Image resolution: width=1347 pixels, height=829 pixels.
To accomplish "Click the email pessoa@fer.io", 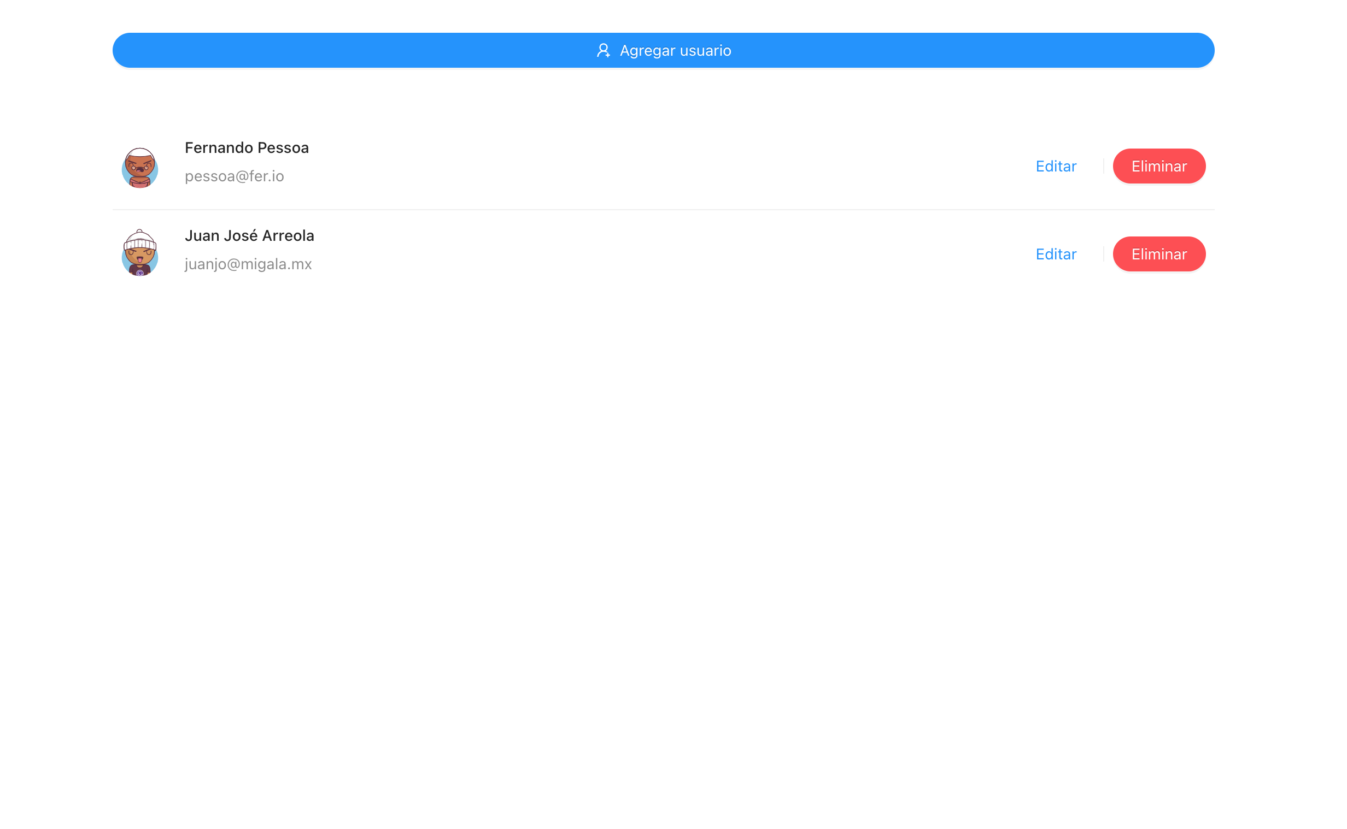I will [x=235, y=176].
